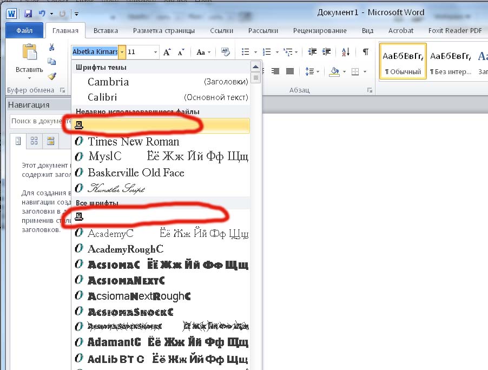Open the Acrobat ribbon tab
This screenshot has height=370, width=488.
(x=400, y=30)
